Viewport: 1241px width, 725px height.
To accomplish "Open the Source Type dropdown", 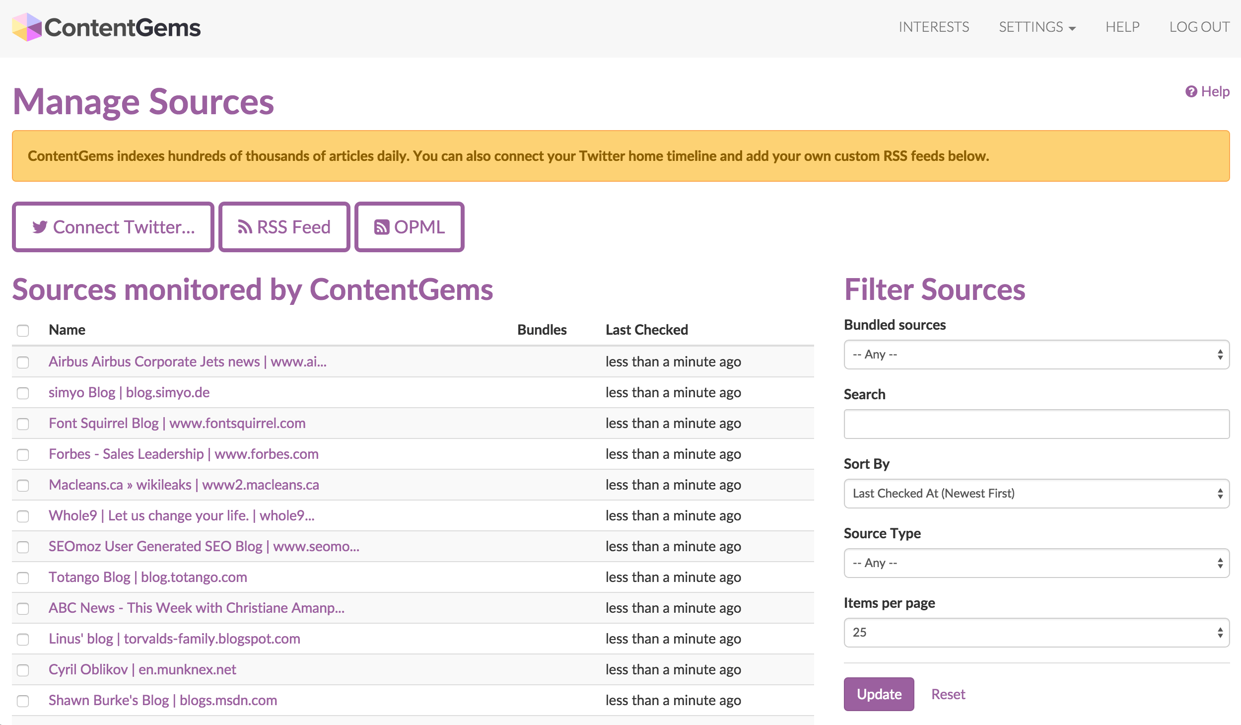I will click(x=1036, y=563).
